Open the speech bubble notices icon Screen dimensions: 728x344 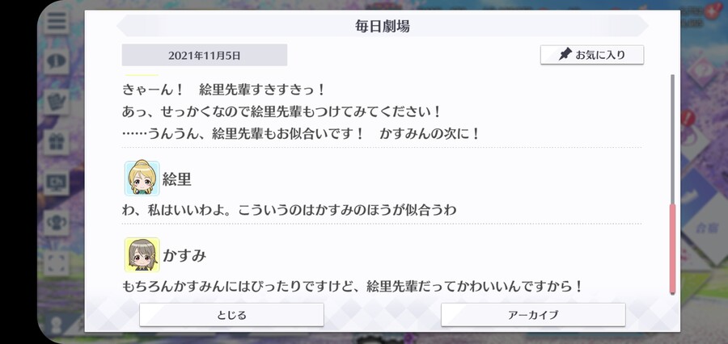tap(57, 61)
